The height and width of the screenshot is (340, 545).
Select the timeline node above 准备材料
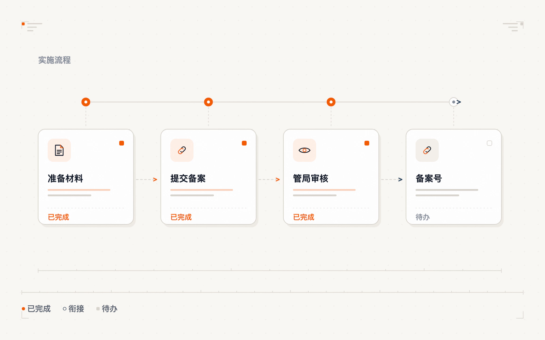point(86,102)
